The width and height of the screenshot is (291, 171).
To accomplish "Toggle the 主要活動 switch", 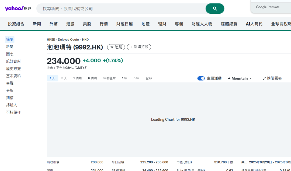I will [x=201, y=78].
